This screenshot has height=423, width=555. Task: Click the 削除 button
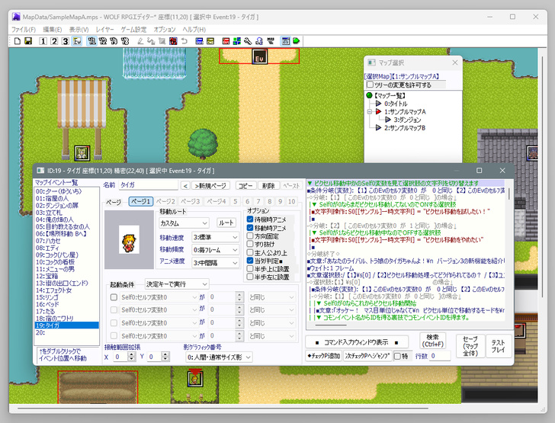pyautogui.click(x=268, y=185)
